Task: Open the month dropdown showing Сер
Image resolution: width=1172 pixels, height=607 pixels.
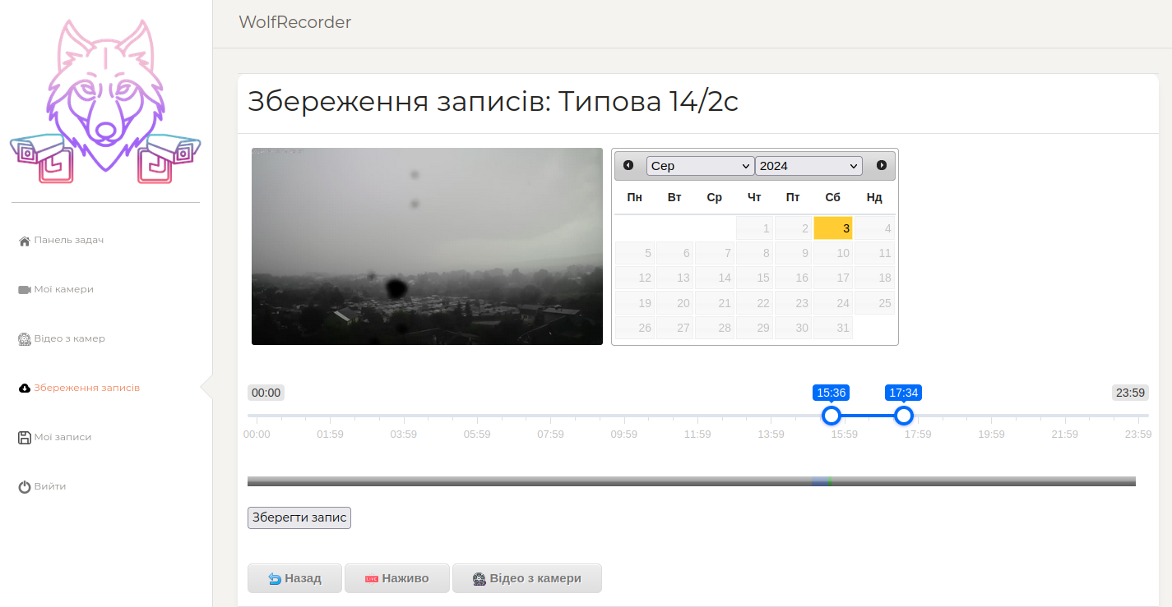Action: pos(700,166)
